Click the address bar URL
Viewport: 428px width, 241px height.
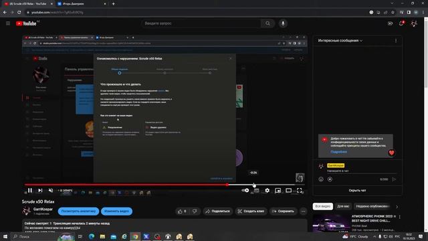point(58,12)
